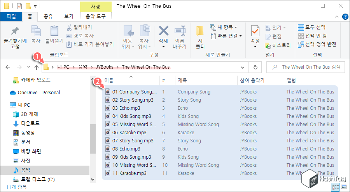Select 03 Echo.mp3 file
This screenshot has width=350, height=192.
(123, 108)
